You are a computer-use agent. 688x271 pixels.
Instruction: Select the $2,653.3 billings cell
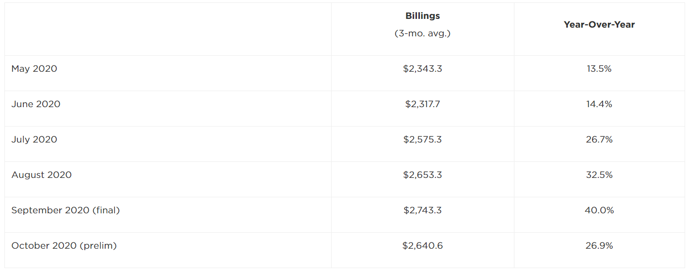[422, 175]
